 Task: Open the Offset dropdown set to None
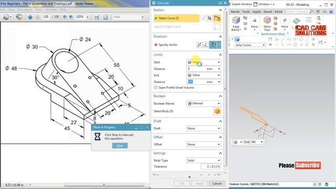point(204,144)
